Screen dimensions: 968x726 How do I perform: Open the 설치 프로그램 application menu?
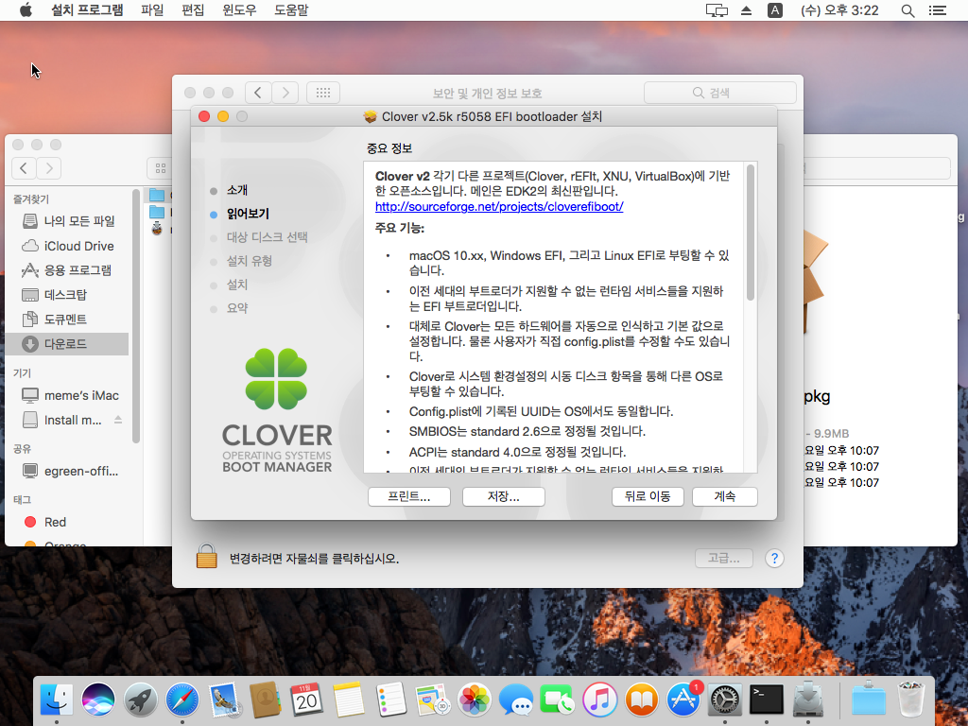(x=87, y=9)
